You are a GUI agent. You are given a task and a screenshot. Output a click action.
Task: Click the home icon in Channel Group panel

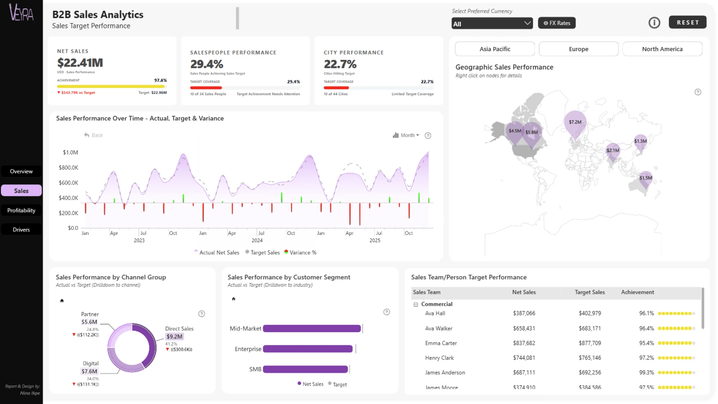pos(62,300)
